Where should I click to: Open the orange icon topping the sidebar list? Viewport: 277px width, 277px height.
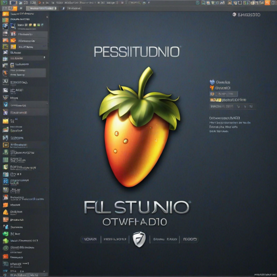5,14
